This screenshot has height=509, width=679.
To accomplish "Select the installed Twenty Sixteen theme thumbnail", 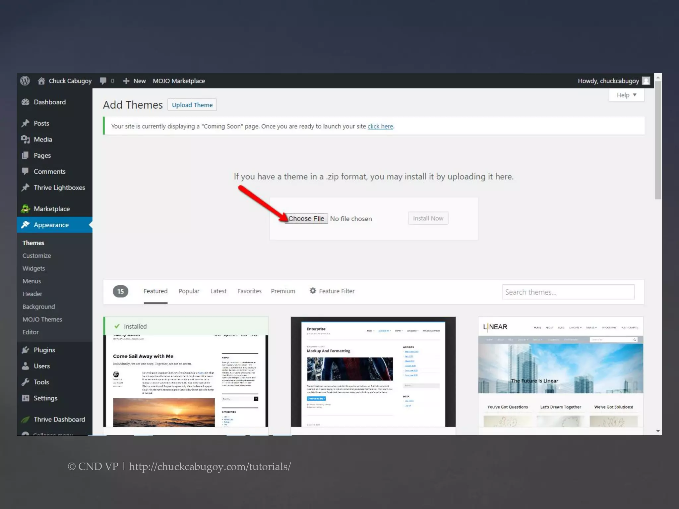I will point(186,372).
